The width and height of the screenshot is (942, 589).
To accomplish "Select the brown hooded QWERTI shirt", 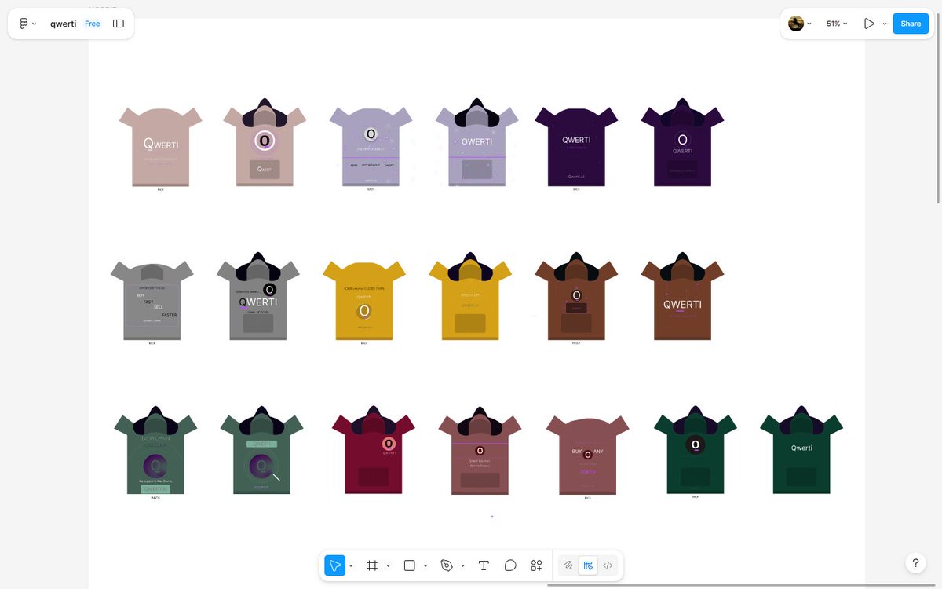I will (x=683, y=296).
